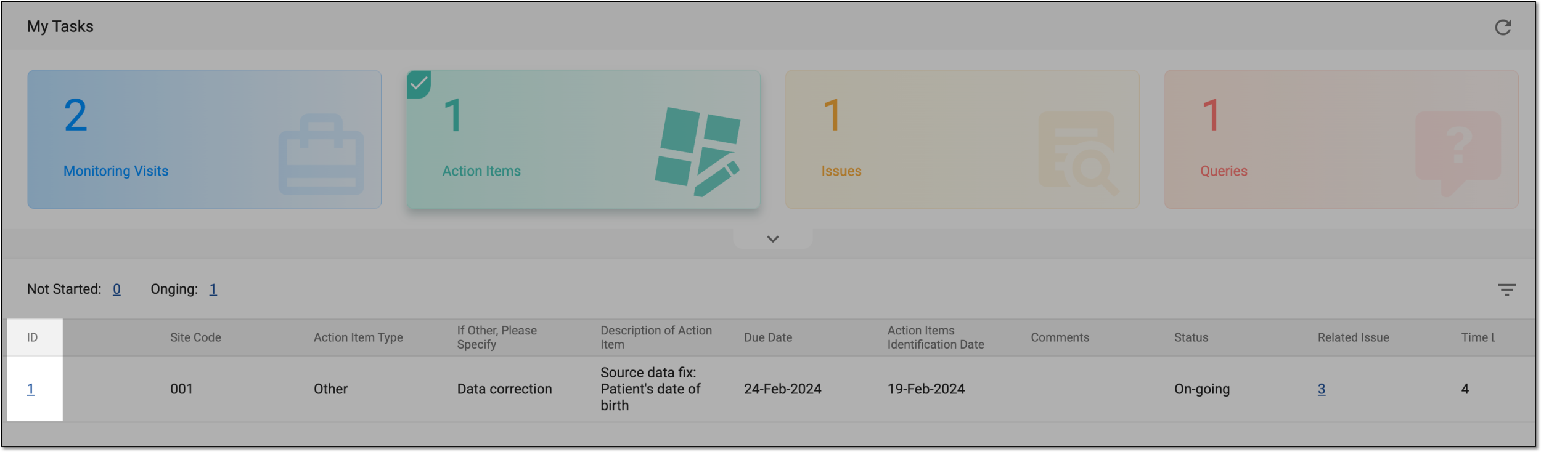
Task: Click the value 4 in the last column
Action: 1465,389
